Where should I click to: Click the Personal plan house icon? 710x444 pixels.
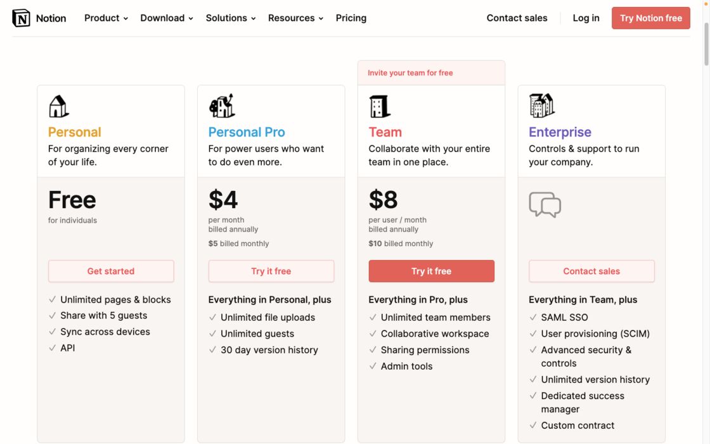58,107
